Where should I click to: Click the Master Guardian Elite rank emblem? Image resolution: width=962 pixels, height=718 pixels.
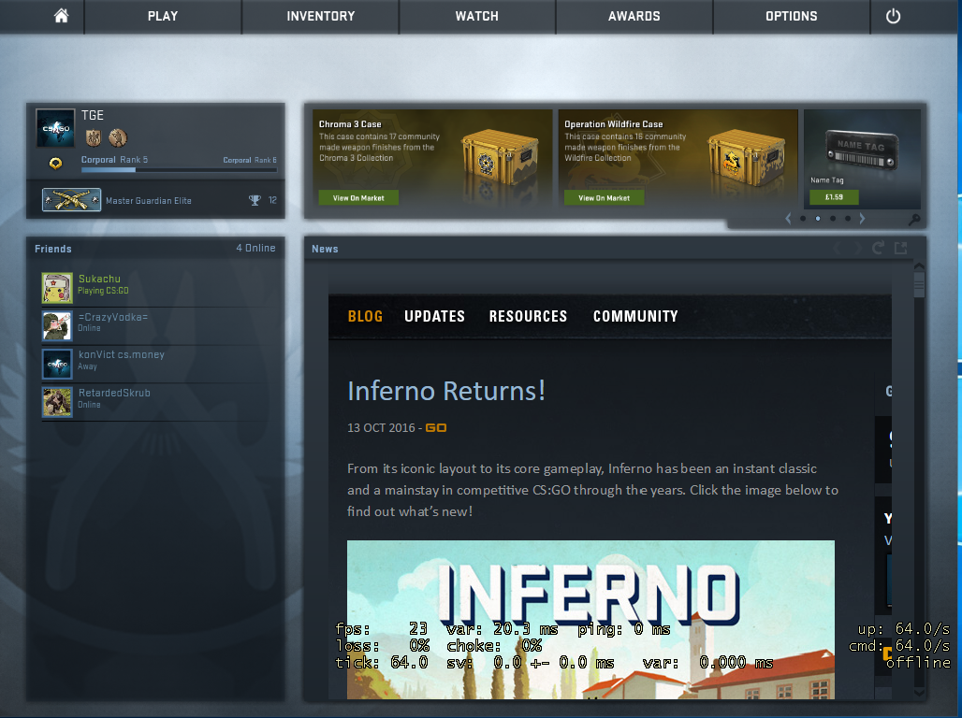[71, 200]
